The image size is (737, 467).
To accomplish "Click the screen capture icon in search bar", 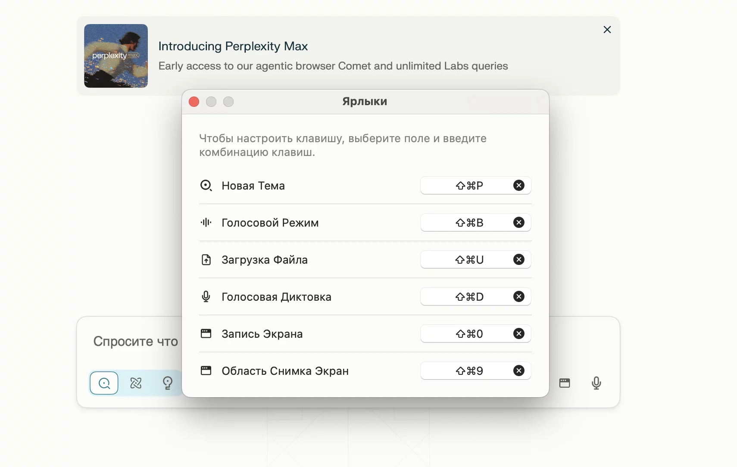I will 565,383.
